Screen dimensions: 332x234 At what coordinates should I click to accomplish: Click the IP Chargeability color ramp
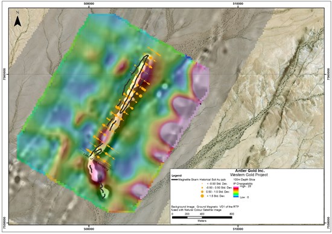pyautogui.click(x=236, y=192)
